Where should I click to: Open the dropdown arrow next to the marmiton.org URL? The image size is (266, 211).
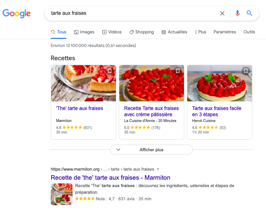pyautogui.click(x=158, y=169)
